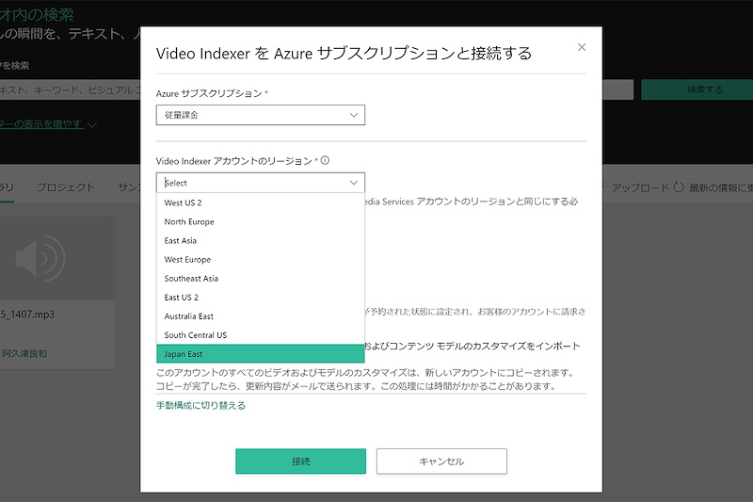The image size is (753, 502).
Task: Select West Europe region option
Action: [x=261, y=259]
